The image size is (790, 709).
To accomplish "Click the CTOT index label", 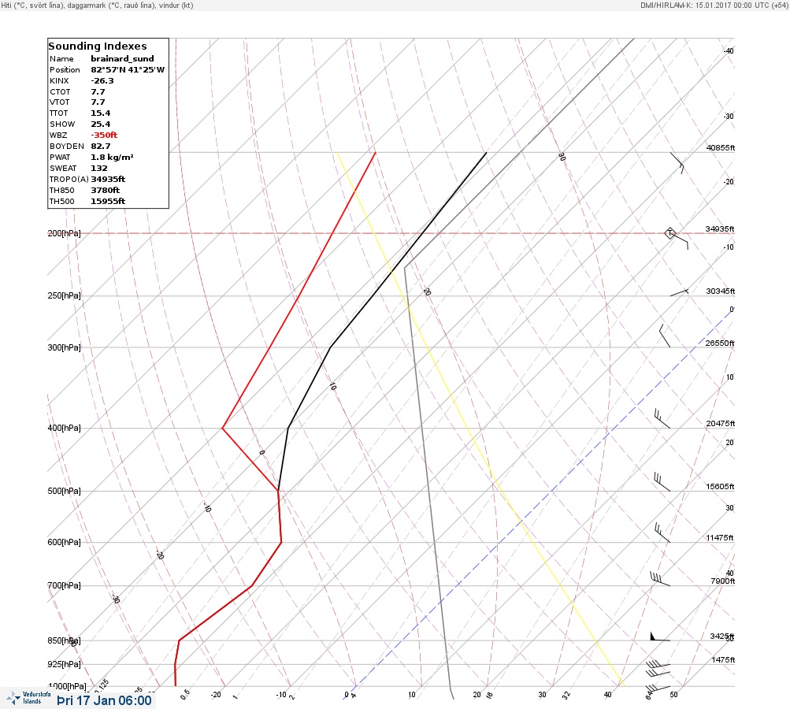I will [x=60, y=91].
